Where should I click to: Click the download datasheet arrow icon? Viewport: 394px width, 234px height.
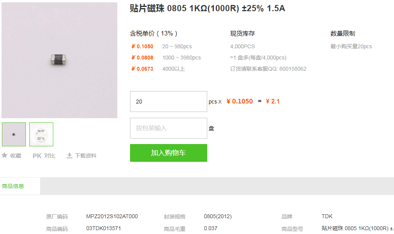click(x=69, y=156)
